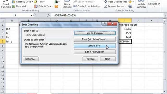This screenshot has width=167, height=94.
Task: Open the Date & Time functions dropdown
Action: (44, 6)
